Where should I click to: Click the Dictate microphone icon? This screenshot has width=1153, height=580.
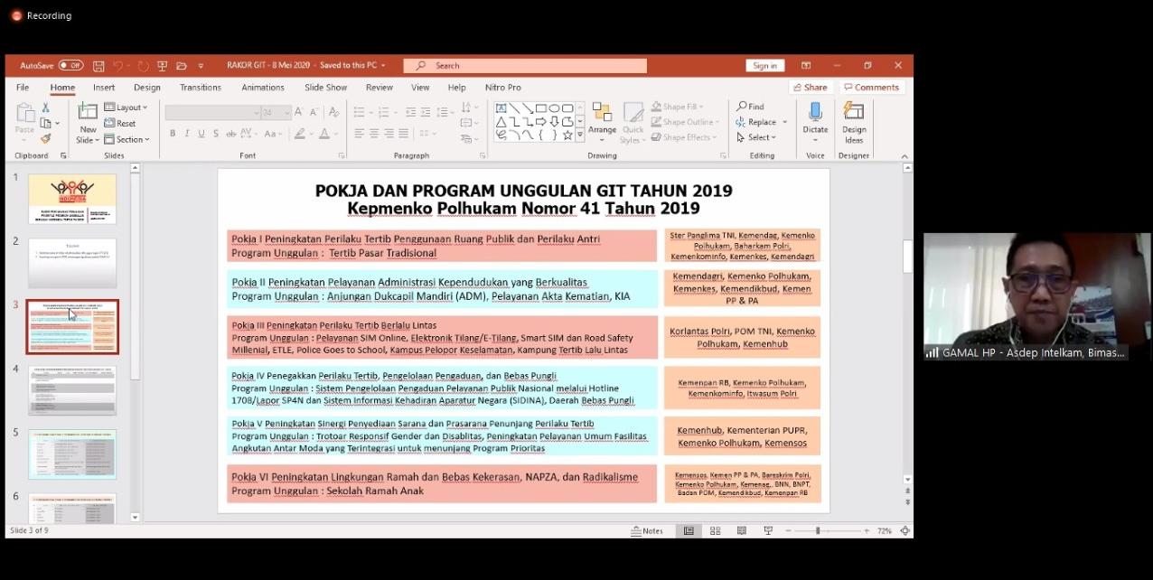pyautogui.click(x=815, y=112)
